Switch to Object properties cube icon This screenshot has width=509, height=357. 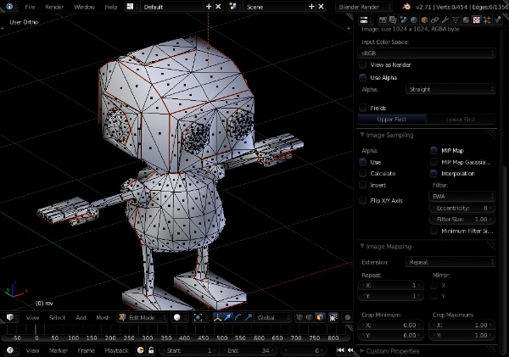pyautogui.click(x=422, y=20)
